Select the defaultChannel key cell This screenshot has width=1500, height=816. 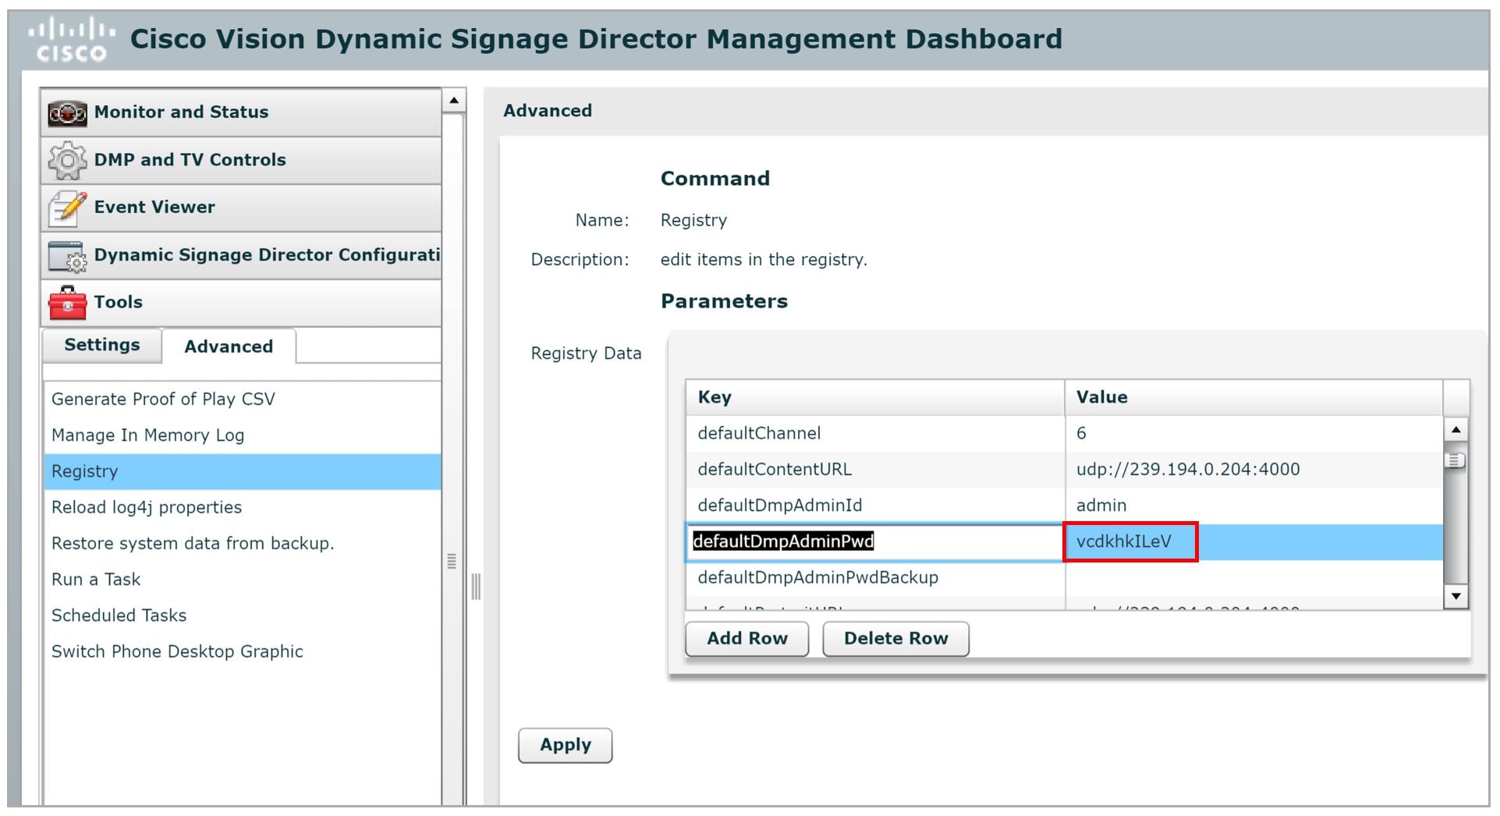coord(875,434)
